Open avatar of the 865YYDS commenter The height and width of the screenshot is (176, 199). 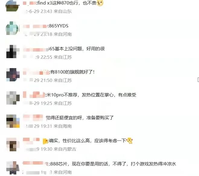pyautogui.click(x=13, y=28)
